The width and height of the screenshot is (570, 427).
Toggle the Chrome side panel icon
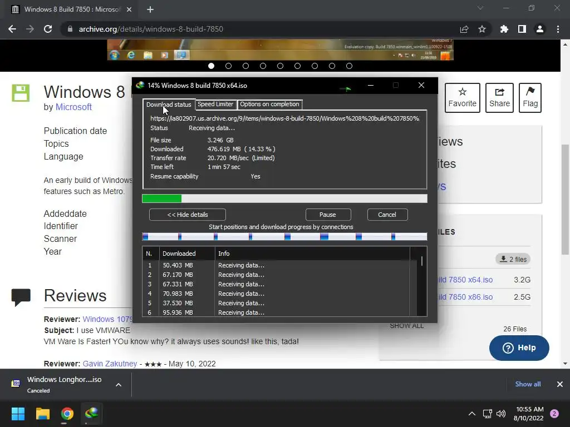522,29
